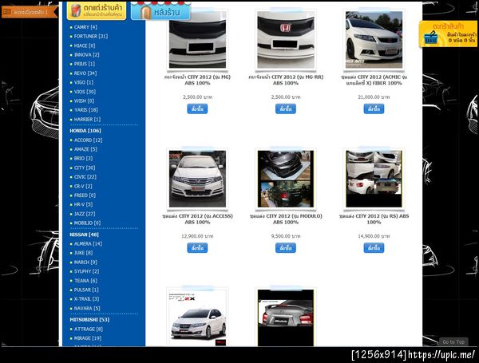The width and height of the screenshot is (479, 363).
Task: Go to the TEANA [6] category
Action: (85, 281)
